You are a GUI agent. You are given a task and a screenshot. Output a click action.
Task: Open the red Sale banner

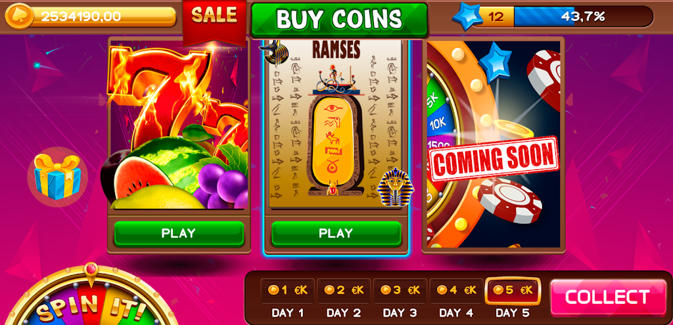tap(214, 20)
